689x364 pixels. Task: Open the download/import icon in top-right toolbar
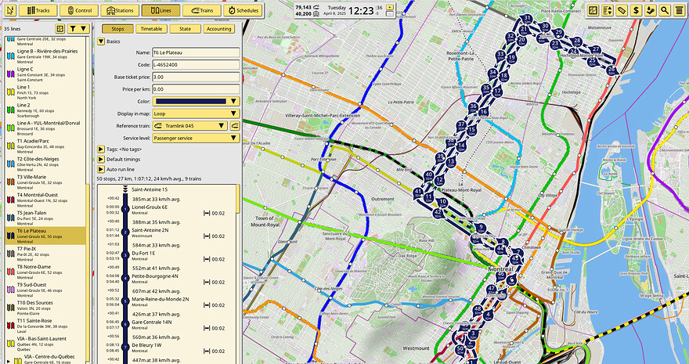650,10
